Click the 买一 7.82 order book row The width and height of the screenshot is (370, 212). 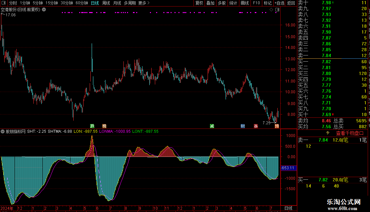pyautogui.click(x=332, y=62)
